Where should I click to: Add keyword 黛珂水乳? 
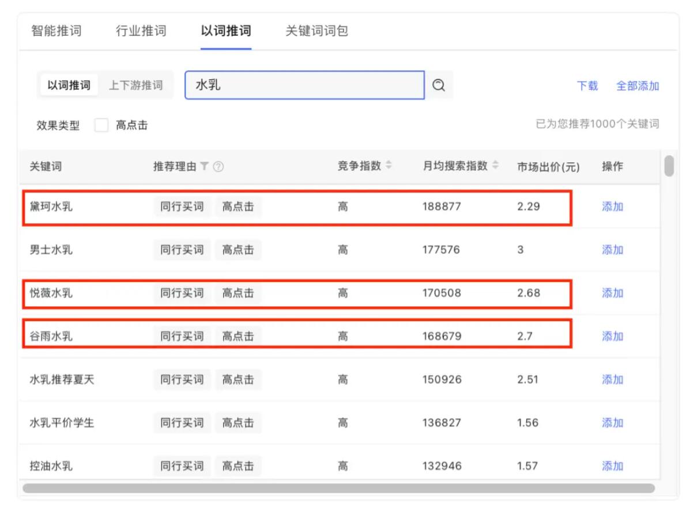point(612,206)
